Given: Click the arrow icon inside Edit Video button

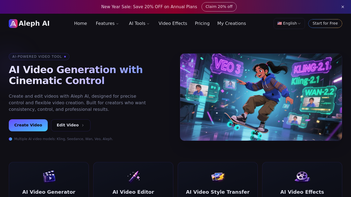Looking at the screenshot, I should (x=83, y=125).
